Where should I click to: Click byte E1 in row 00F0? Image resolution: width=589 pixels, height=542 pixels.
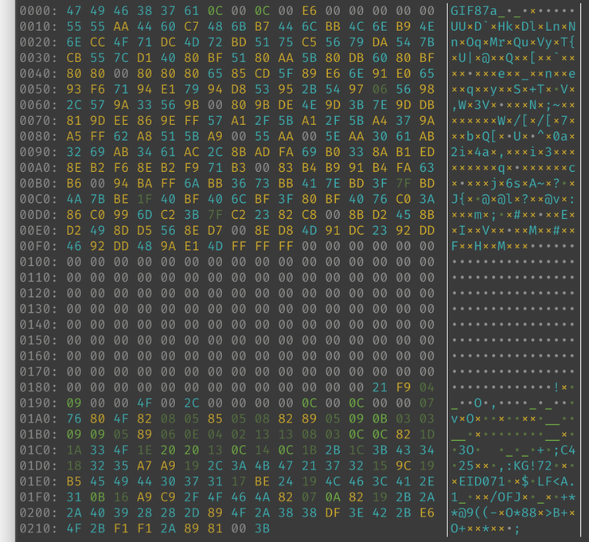pyautogui.click(x=192, y=247)
